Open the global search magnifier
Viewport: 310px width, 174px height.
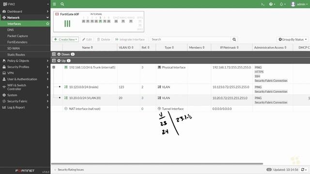(x=62, y=4)
